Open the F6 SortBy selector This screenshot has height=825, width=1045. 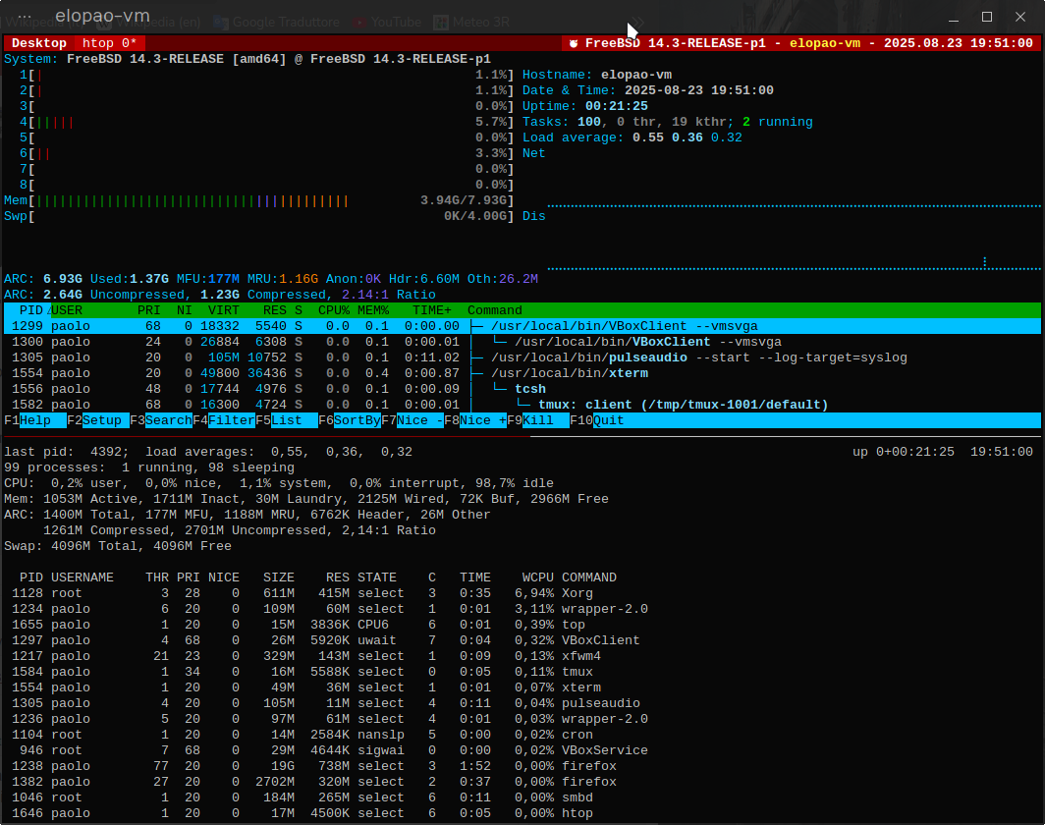357,420
